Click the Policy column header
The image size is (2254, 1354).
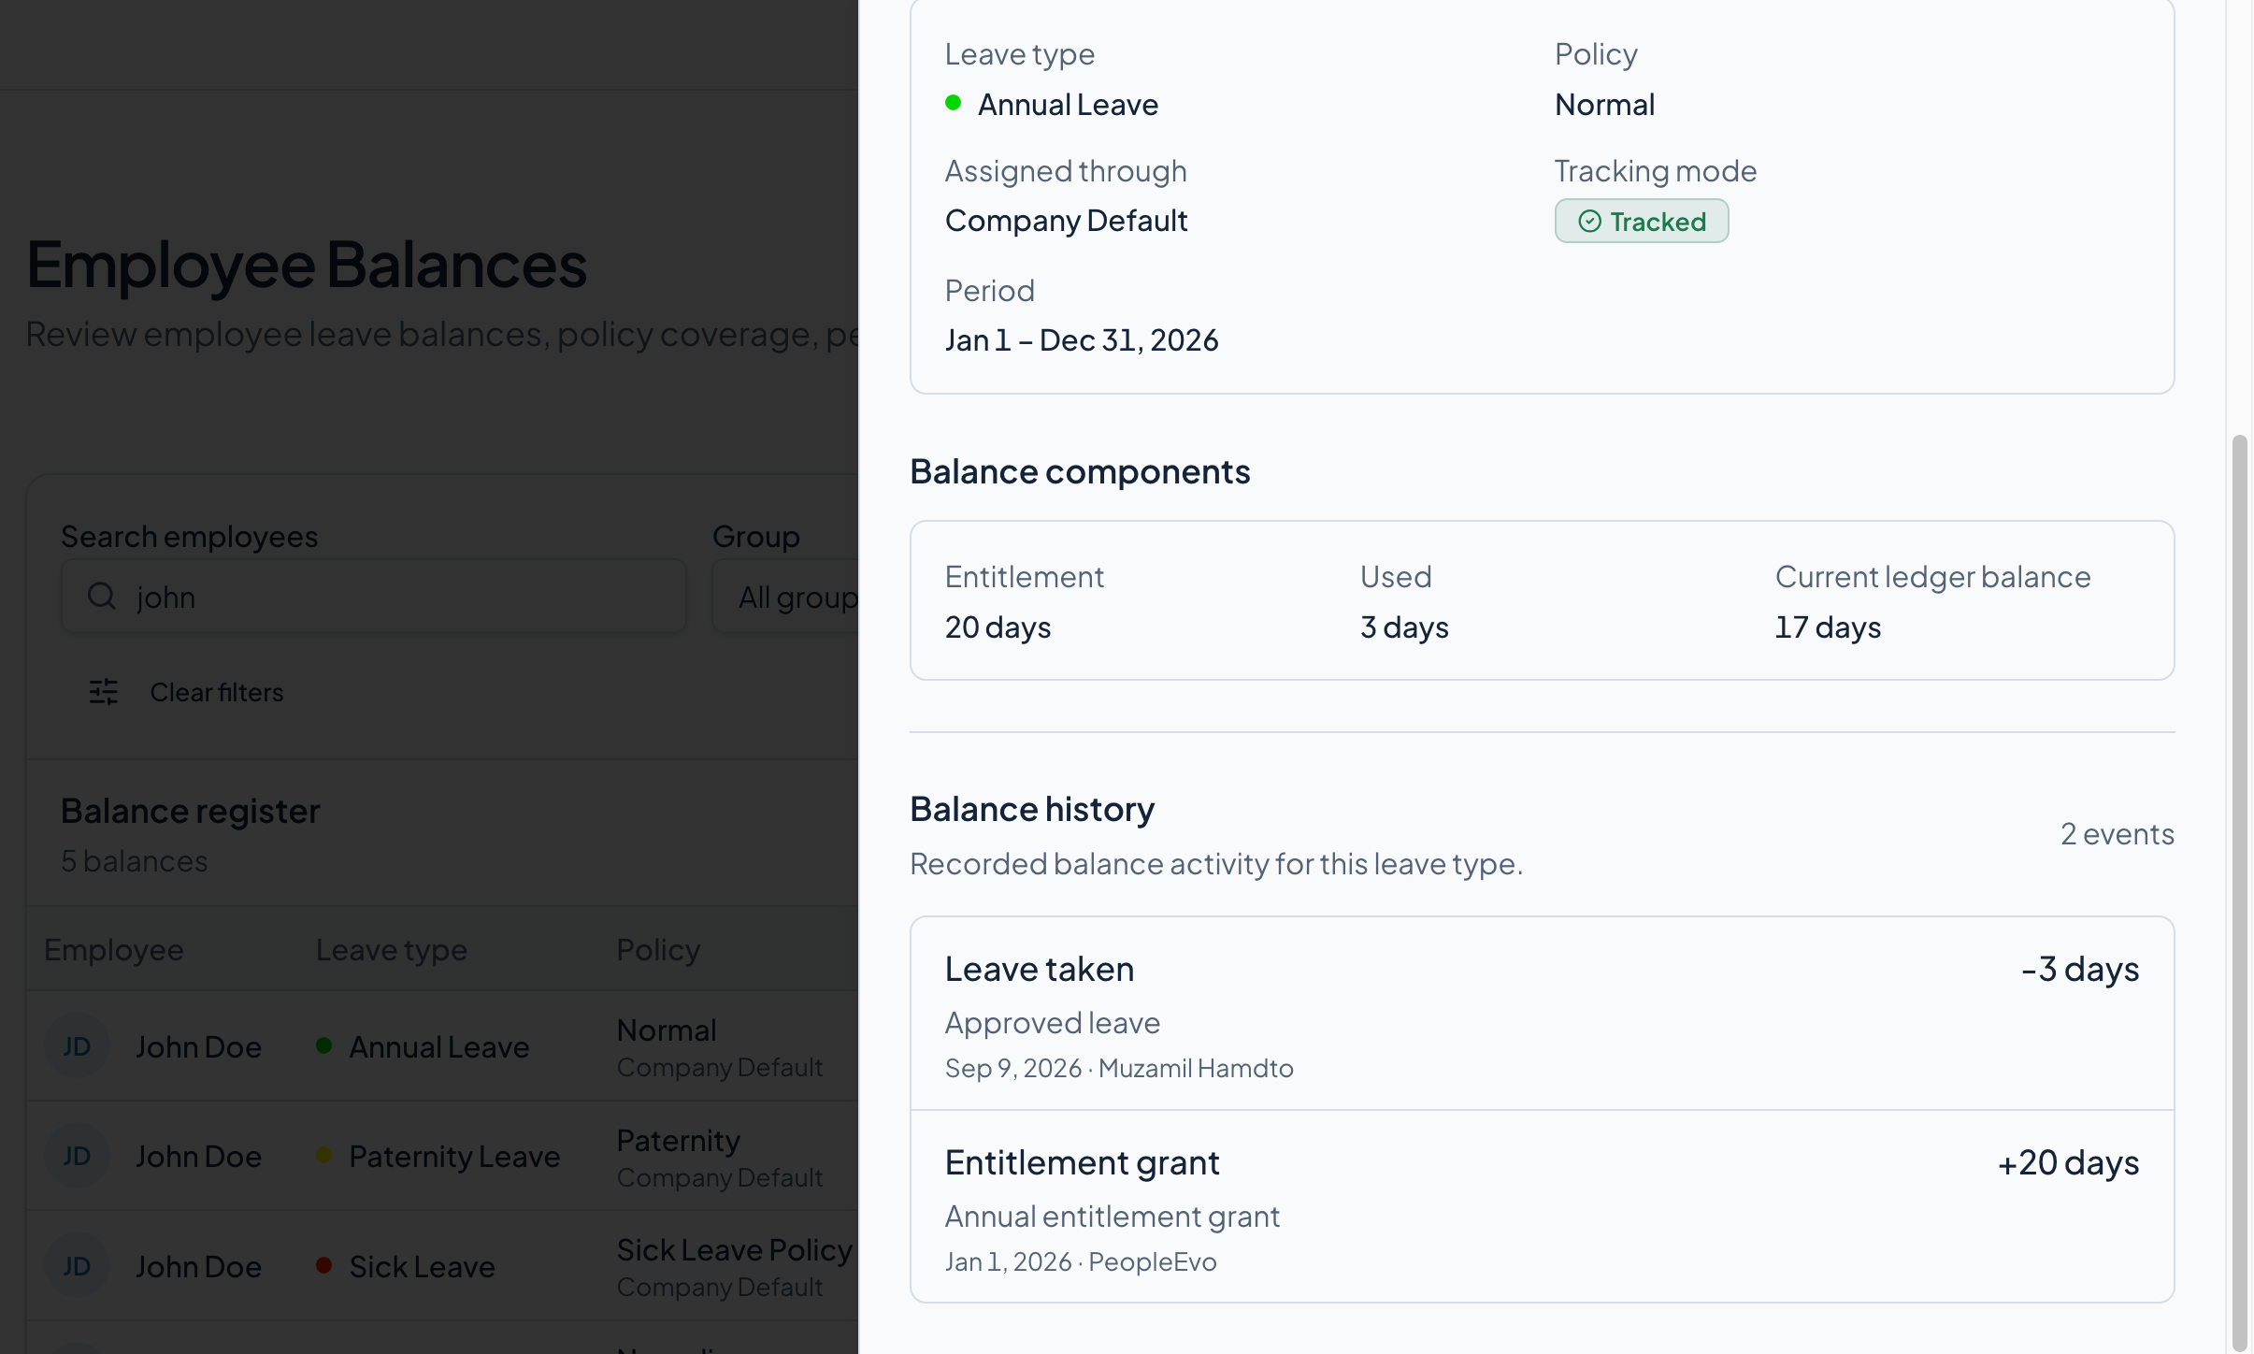point(658,949)
